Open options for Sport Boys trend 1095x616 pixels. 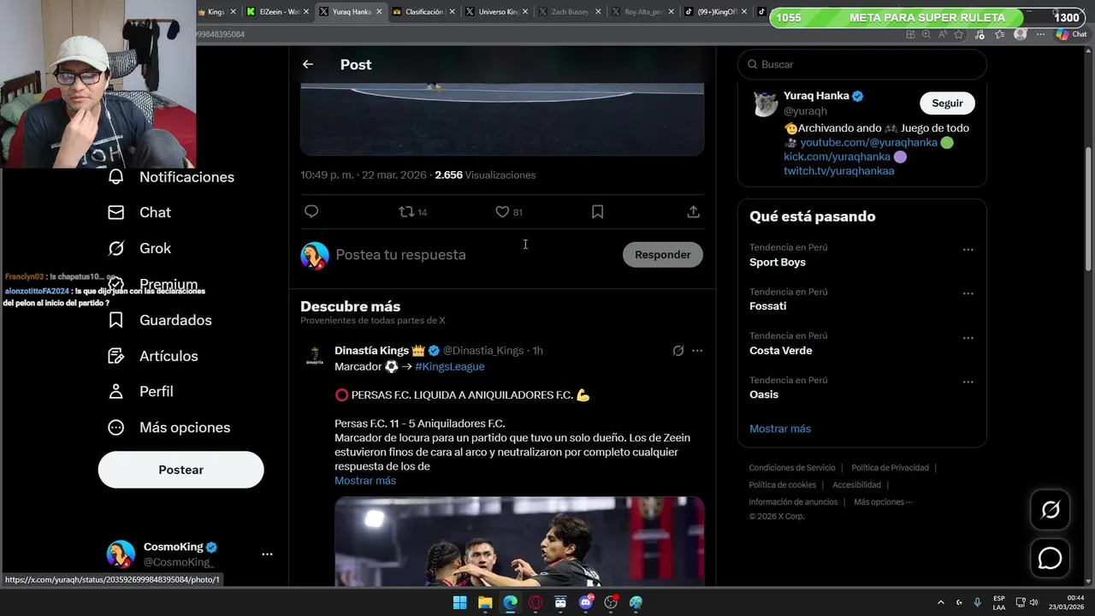pyautogui.click(x=968, y=250)
